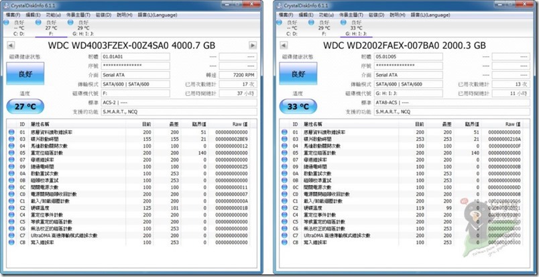Click status orb for attribute 01 in WD2002 window
539x277 pixels.
tap(284, 132)
